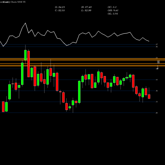Click the price axis label 41
The image size is (165, 165).
tap(157, 80)
